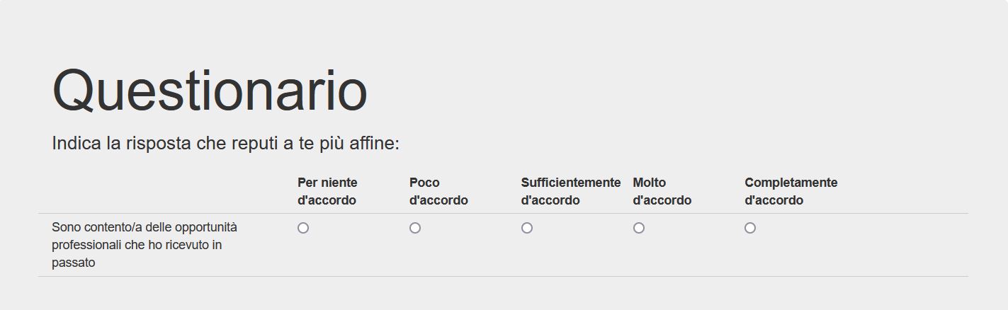Click the 'Completamente d'accordo' column header

[791, 191]
